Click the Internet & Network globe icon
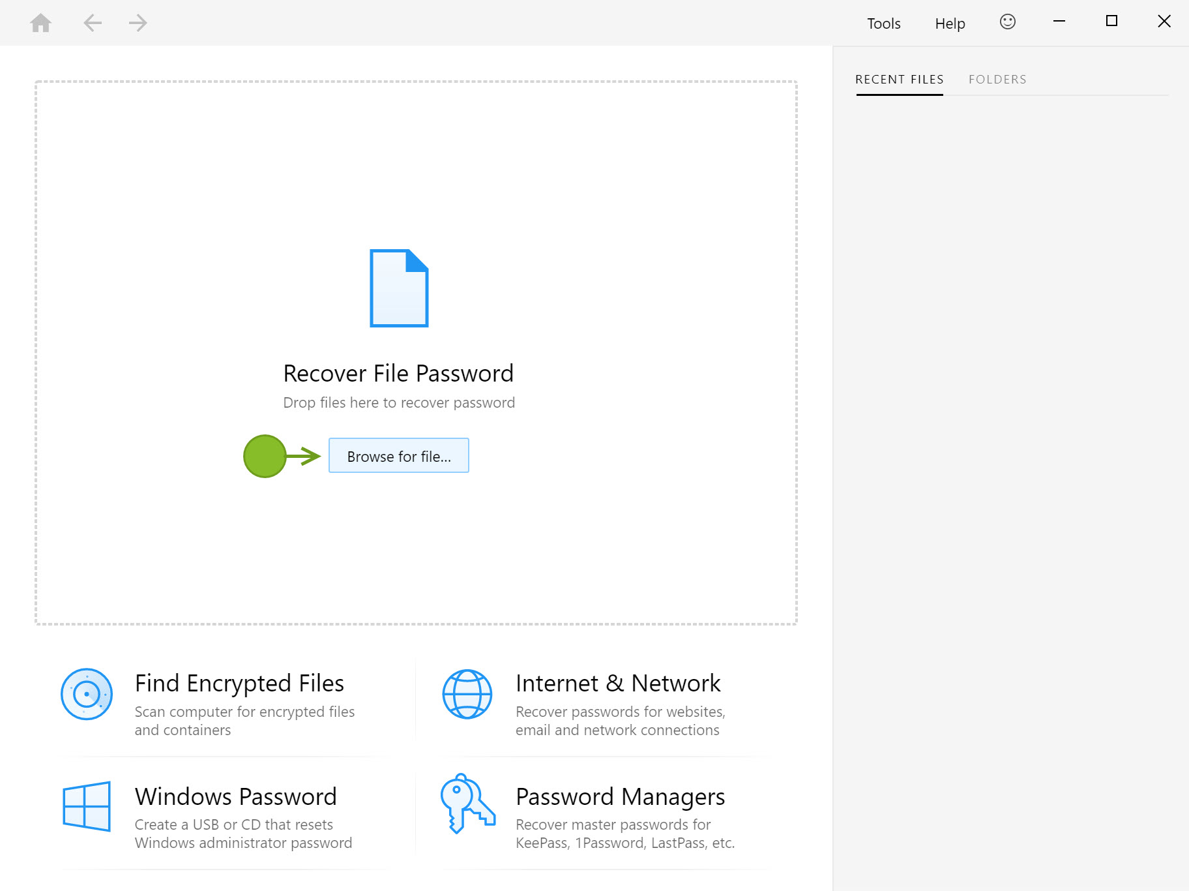This screenshot has width=1189, height=891. (x=467, y=694)
